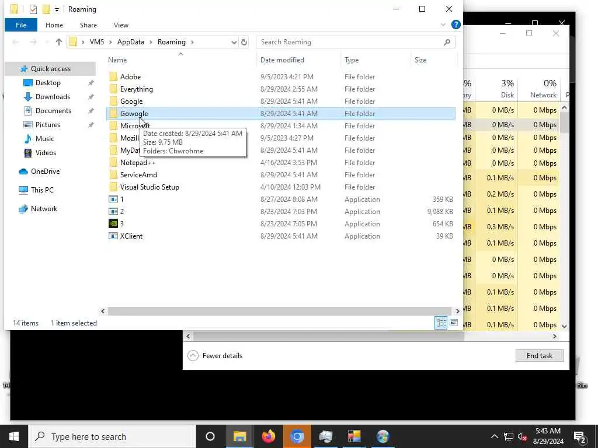Expand chevron after AppData in address path
Image resolution: width=598 pixels, height=448 pixels.
point(151,42)
